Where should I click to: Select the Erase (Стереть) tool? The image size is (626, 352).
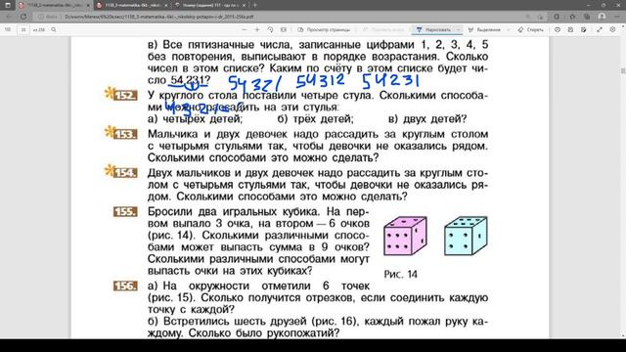tap(530, 29)
